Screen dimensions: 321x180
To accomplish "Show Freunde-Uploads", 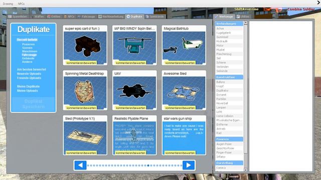I will (x=29, y=78).
